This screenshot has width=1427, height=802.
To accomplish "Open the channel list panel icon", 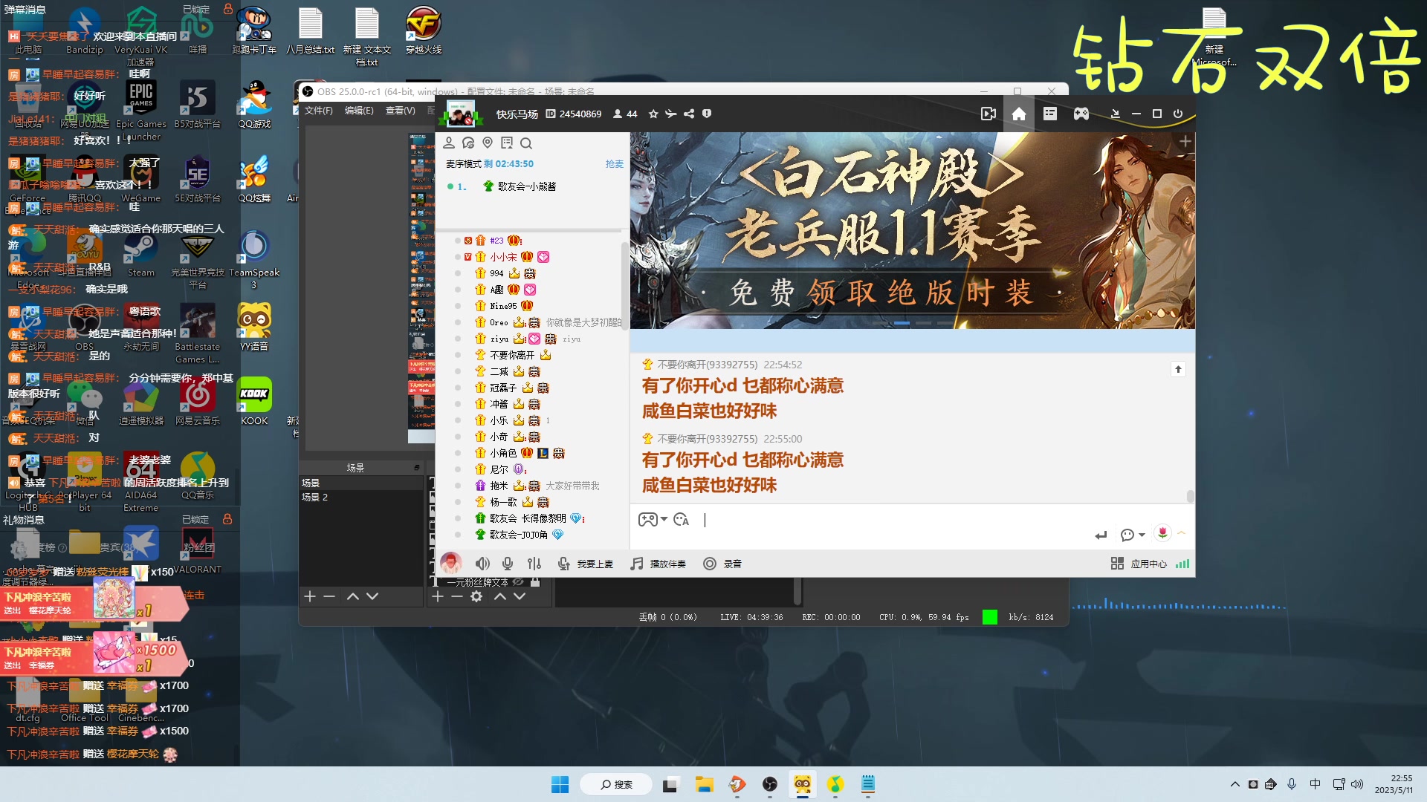I will point(1049,114).
